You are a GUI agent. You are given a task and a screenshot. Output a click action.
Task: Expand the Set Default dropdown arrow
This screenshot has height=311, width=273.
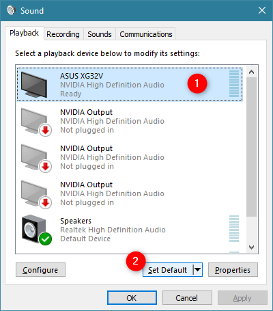click(x=198, y=270)
